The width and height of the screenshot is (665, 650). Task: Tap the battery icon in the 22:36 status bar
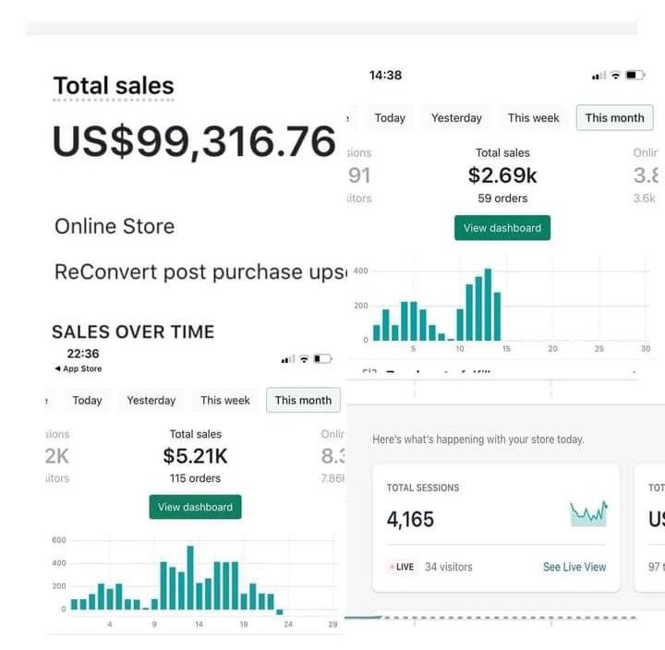321,358
